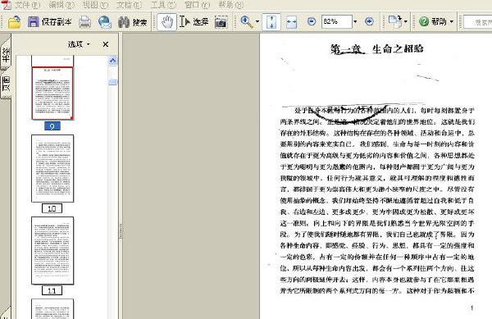Click the fit page height icon
Image resolution: width=492 pixels, height=319 pixels.
271,21
